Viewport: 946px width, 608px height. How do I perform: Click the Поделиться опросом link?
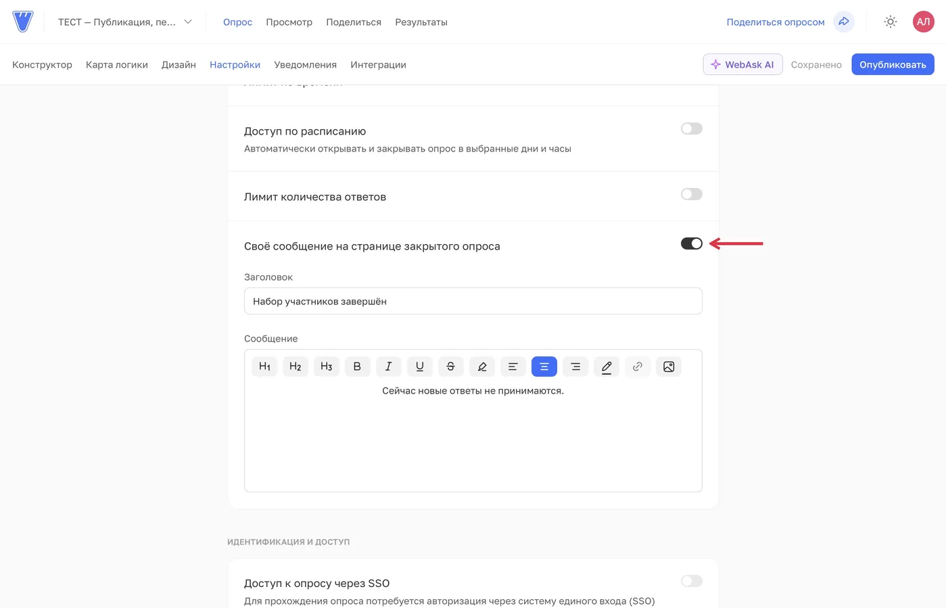point(776,22)
